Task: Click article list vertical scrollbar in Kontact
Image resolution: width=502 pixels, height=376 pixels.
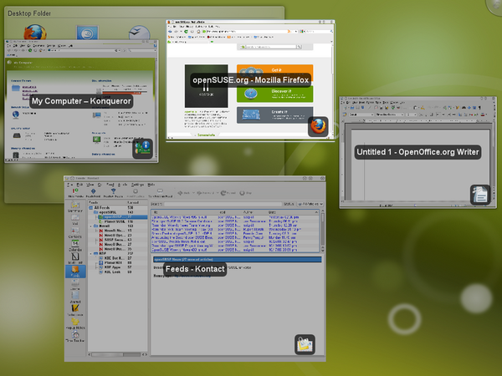Action: (x=322, y=231)
